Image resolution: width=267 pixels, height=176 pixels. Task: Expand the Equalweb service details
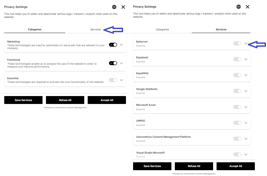coord(246,59)
